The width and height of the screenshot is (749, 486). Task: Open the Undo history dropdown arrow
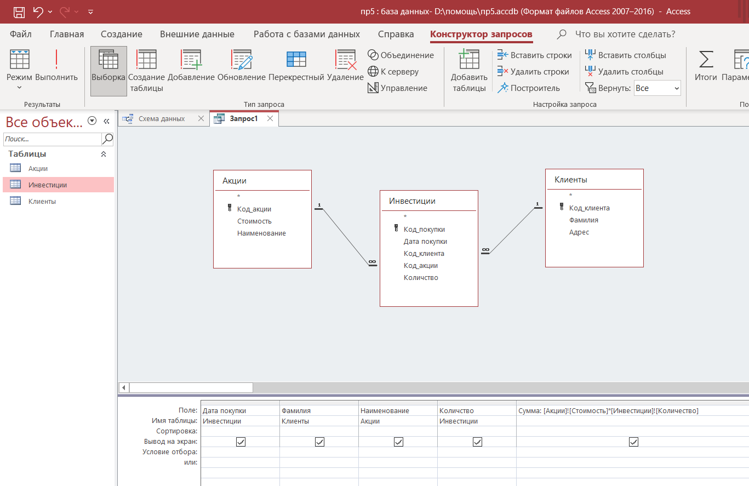coord(50,12)
